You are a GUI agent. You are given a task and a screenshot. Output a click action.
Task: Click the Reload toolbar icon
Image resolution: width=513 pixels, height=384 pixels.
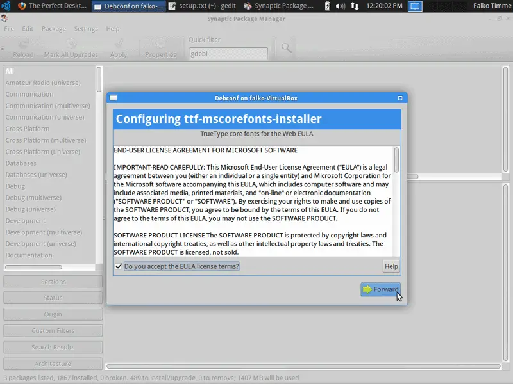(x=23, y=47)
